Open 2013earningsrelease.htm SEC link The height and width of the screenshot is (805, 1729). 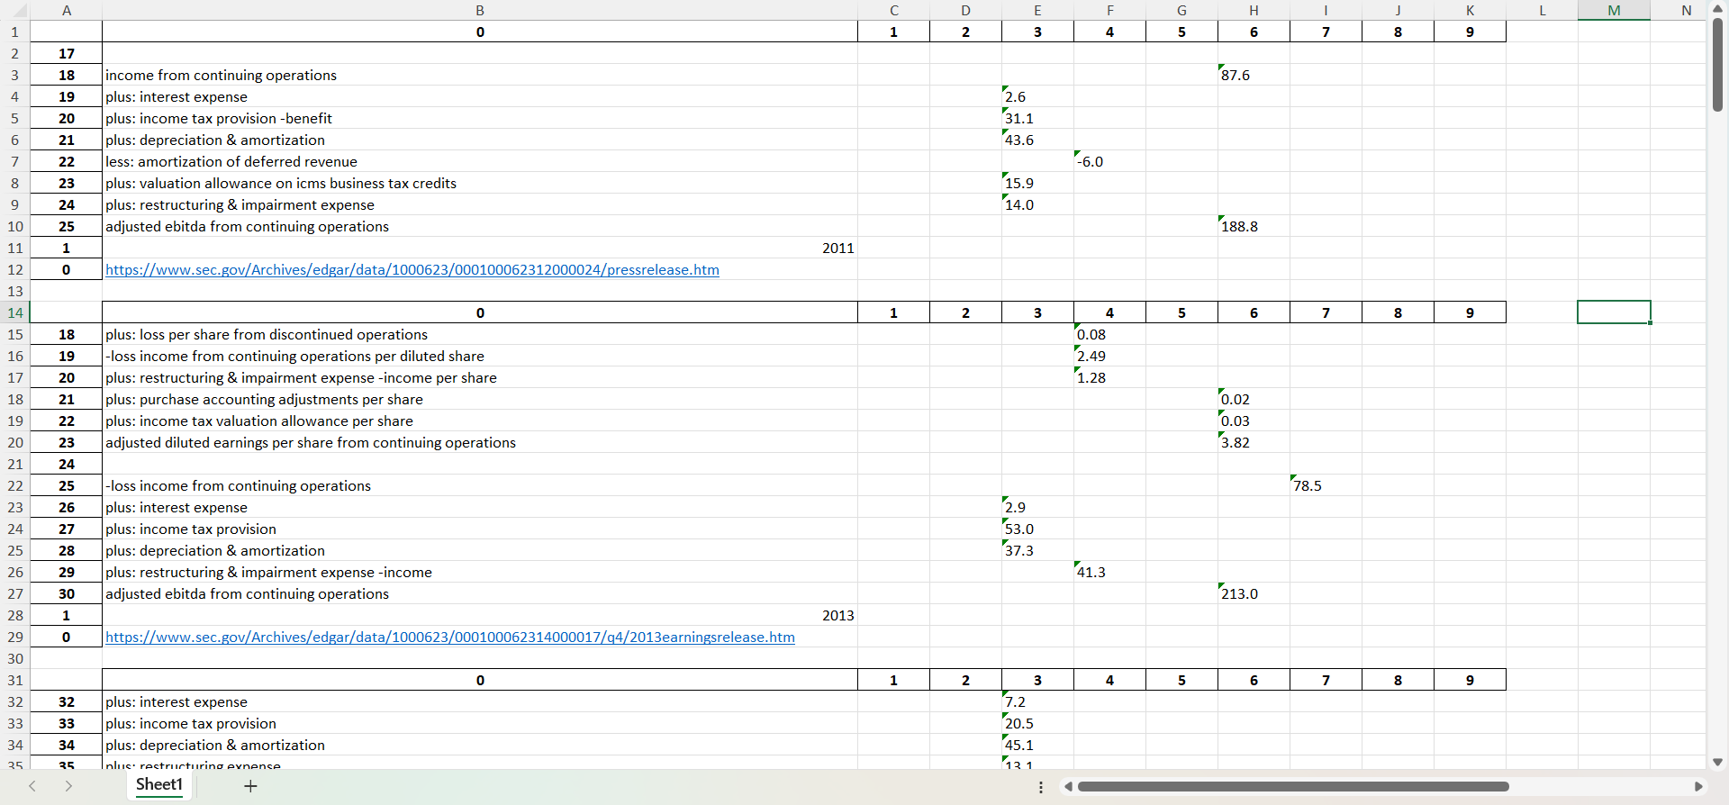[x=450, y=637]
